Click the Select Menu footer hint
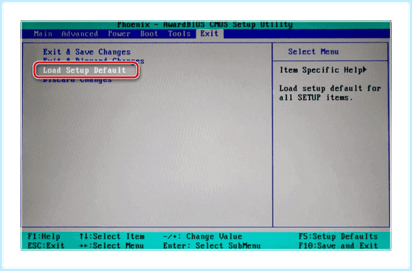The image size is (412, 271). (x=112, y=246)
